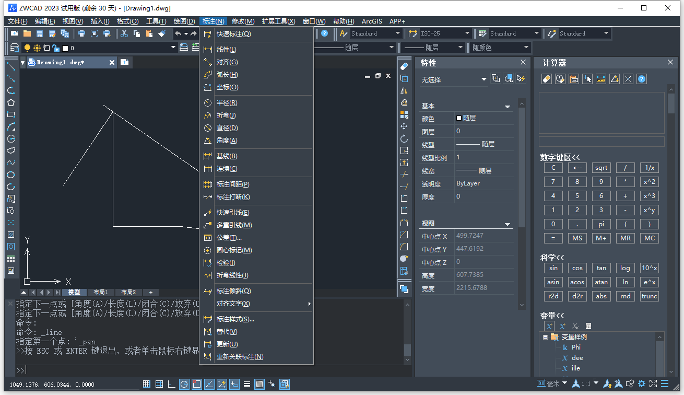Click the calculator's clear eraser icon

pyautogui.click(x=547, y=79)
